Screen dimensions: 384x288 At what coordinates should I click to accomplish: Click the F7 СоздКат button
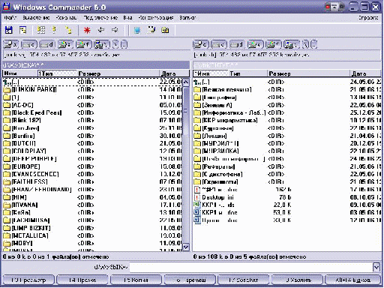point(244,280)
